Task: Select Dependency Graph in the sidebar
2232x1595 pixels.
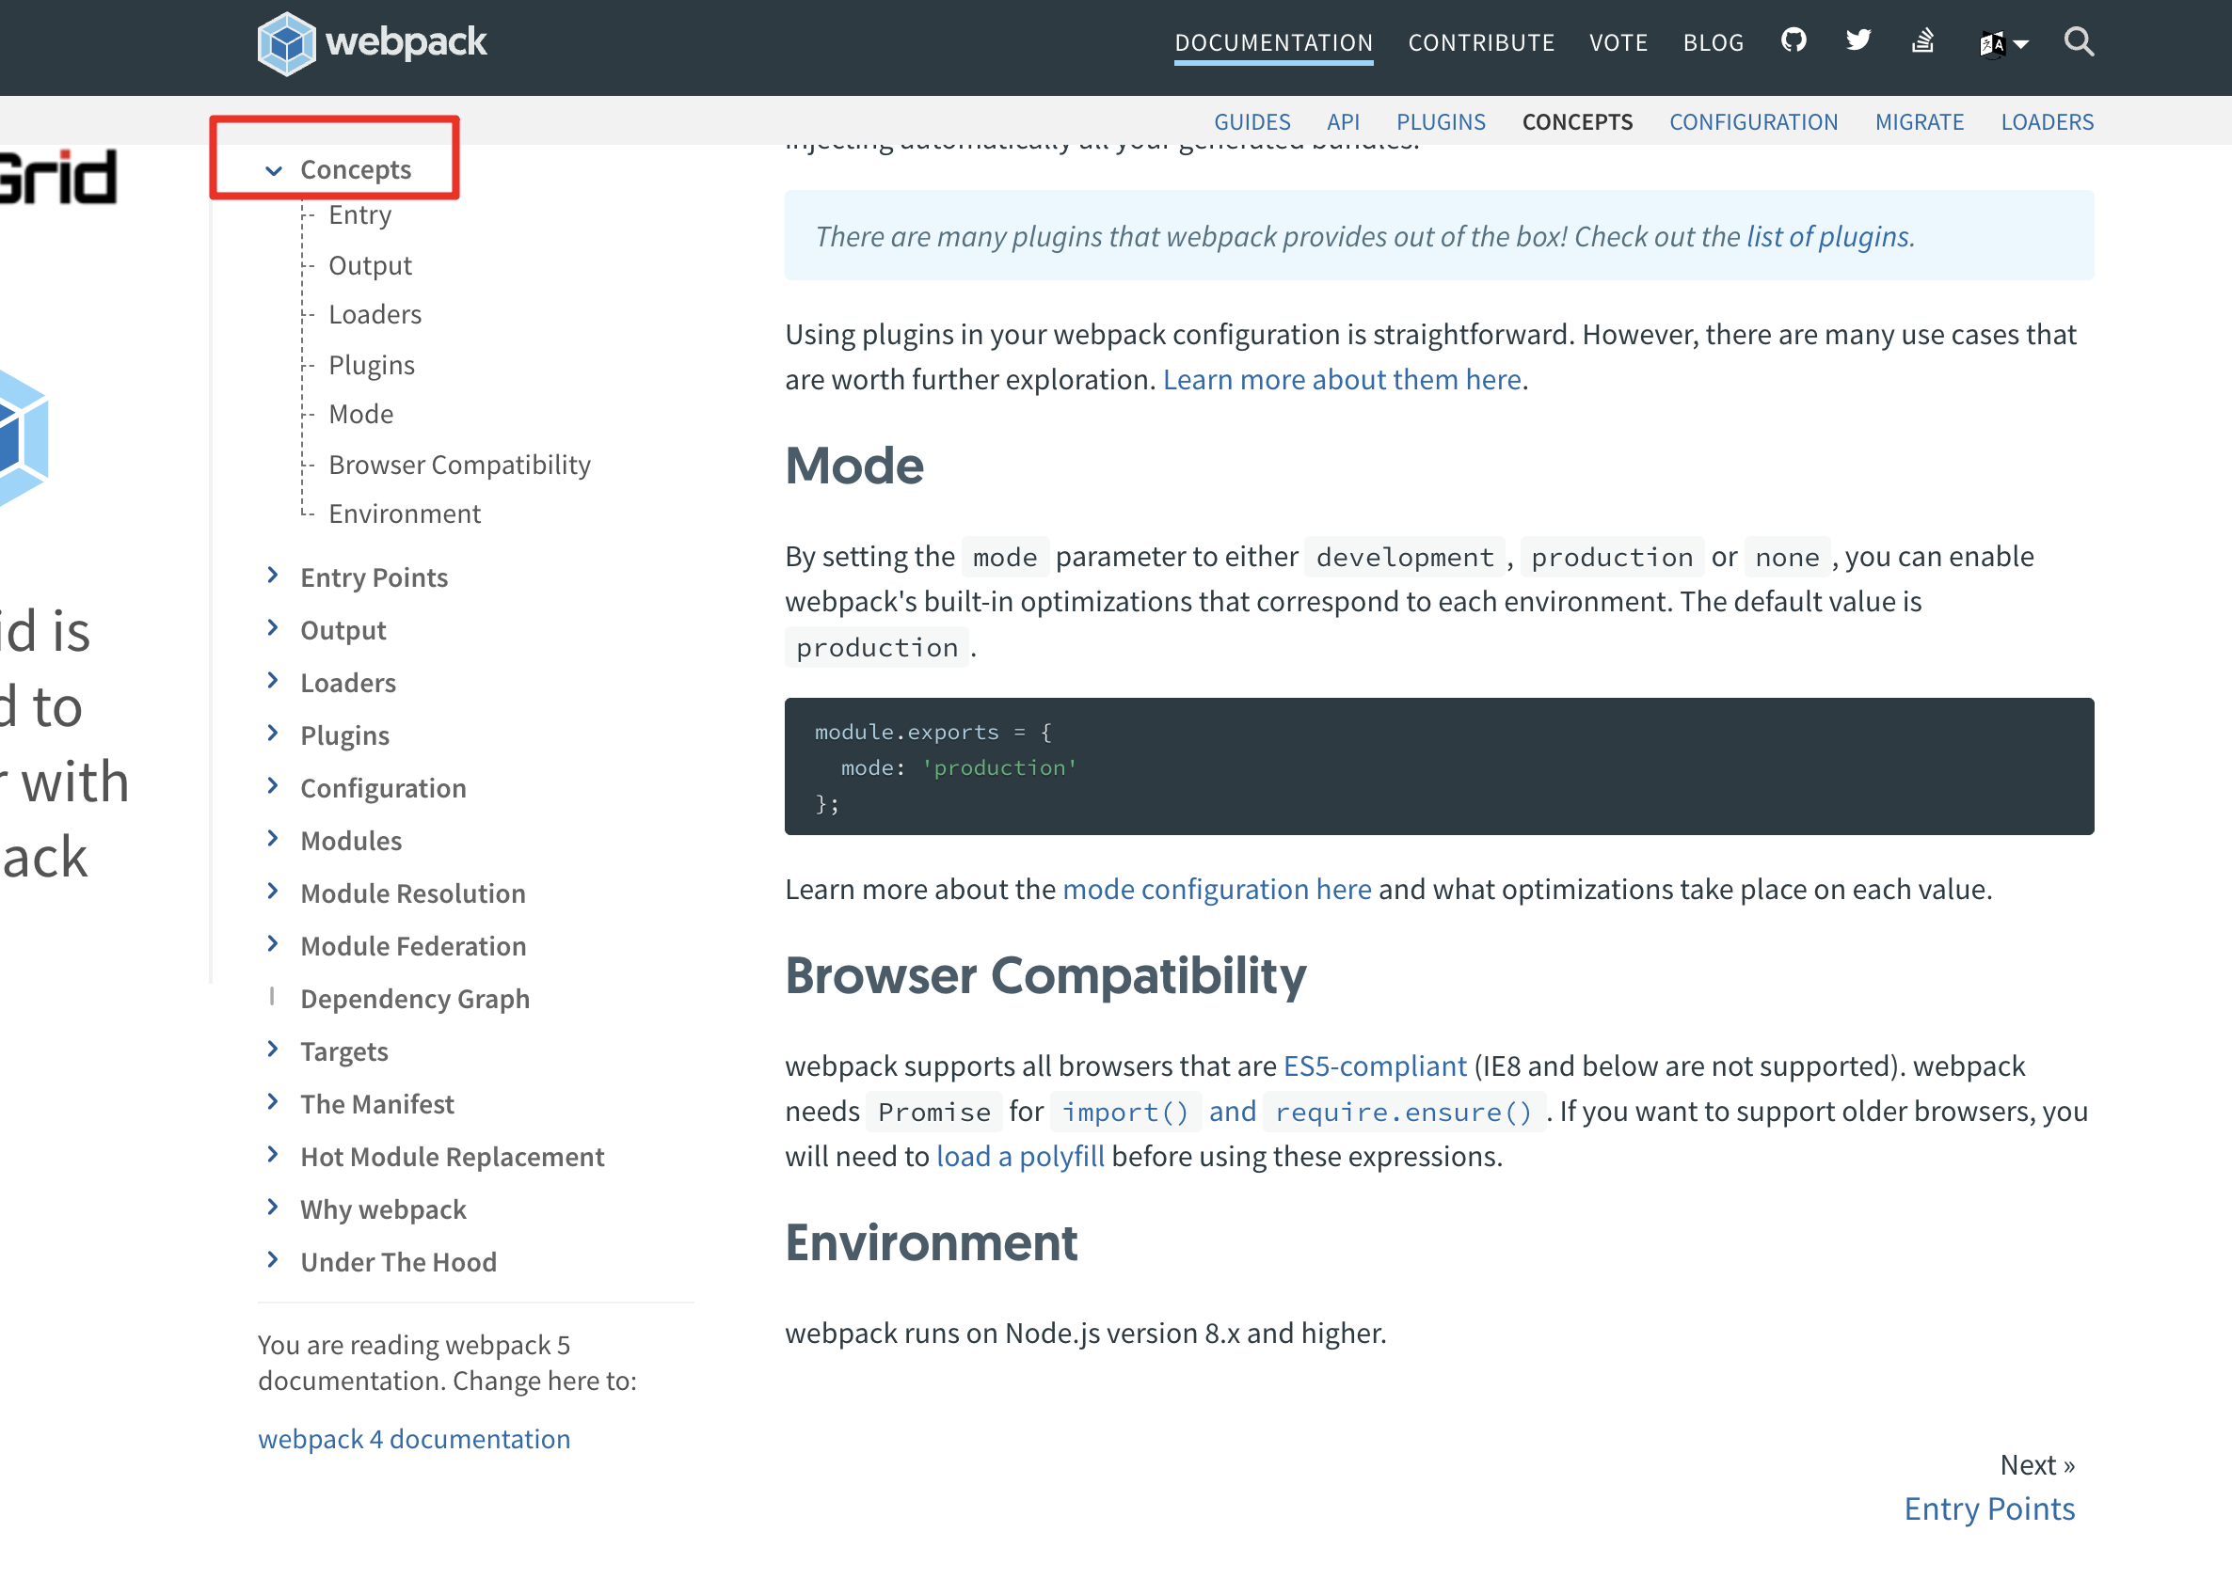Action: (x=415, y=998)
